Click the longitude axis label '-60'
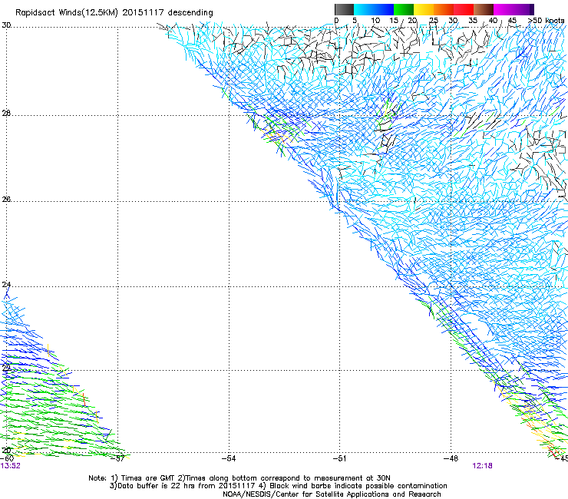 (6, 458)
